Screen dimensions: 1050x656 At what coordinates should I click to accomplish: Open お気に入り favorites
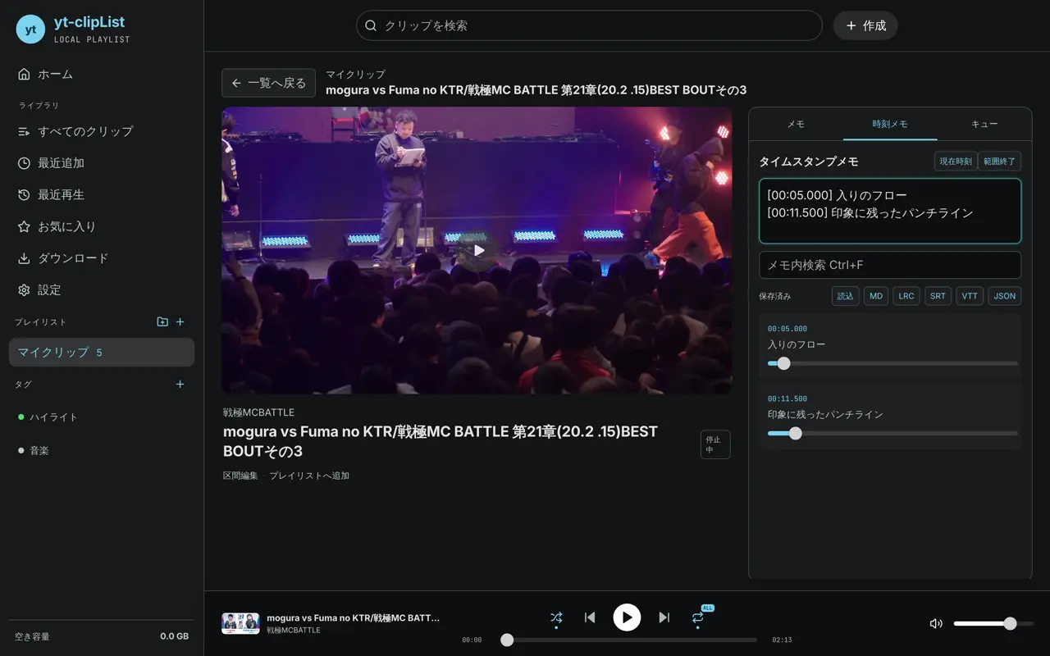tap(102, 226)
